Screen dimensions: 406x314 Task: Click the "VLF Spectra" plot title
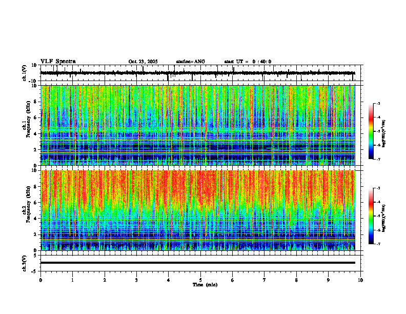pyautogui.click(x=58, y=62)
